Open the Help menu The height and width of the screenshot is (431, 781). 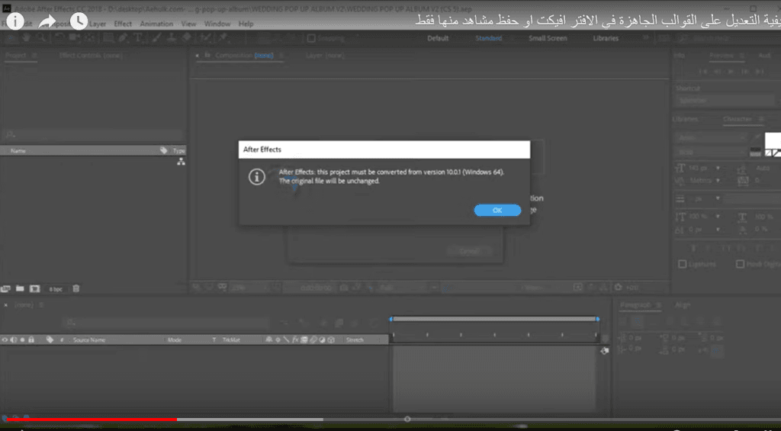click(246, 24)
